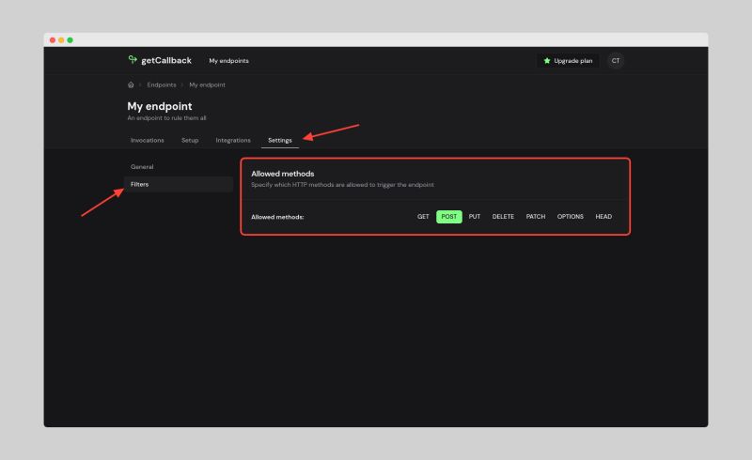Allow the HEAD method
Screen dimensions: 752x460
(603, 217)
